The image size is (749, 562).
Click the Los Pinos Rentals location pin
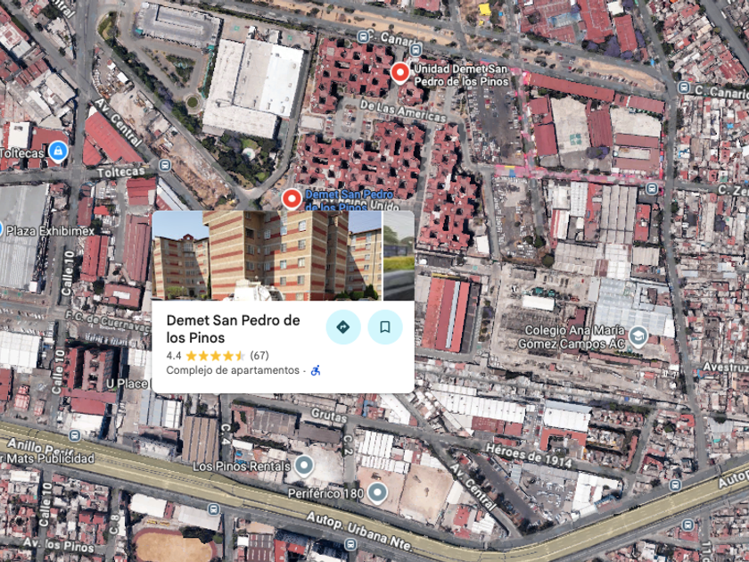(304, 466)
